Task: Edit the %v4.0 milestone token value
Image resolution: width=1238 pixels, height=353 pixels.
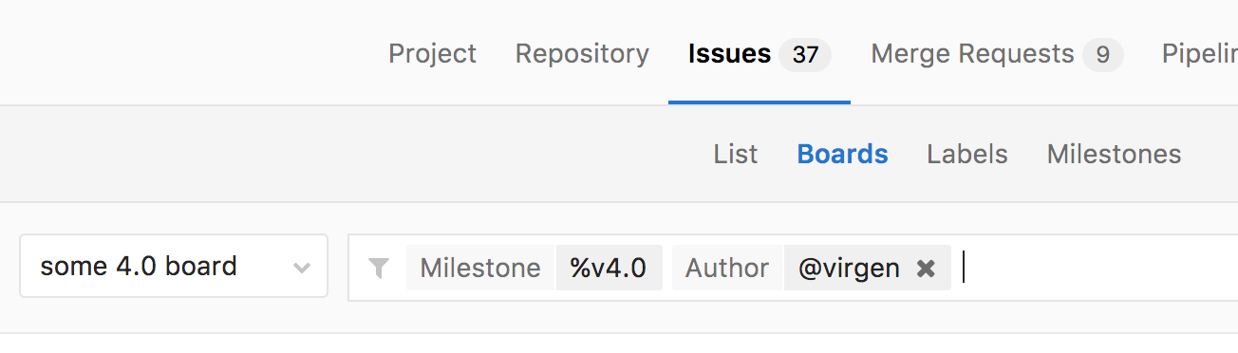Action: pyautogui.click(x=609, y=268)
